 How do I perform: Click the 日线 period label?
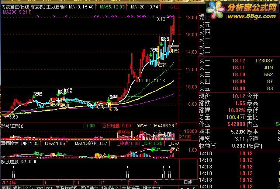click(188, 182)
